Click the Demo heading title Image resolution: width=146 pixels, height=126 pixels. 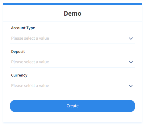point(73,14)
